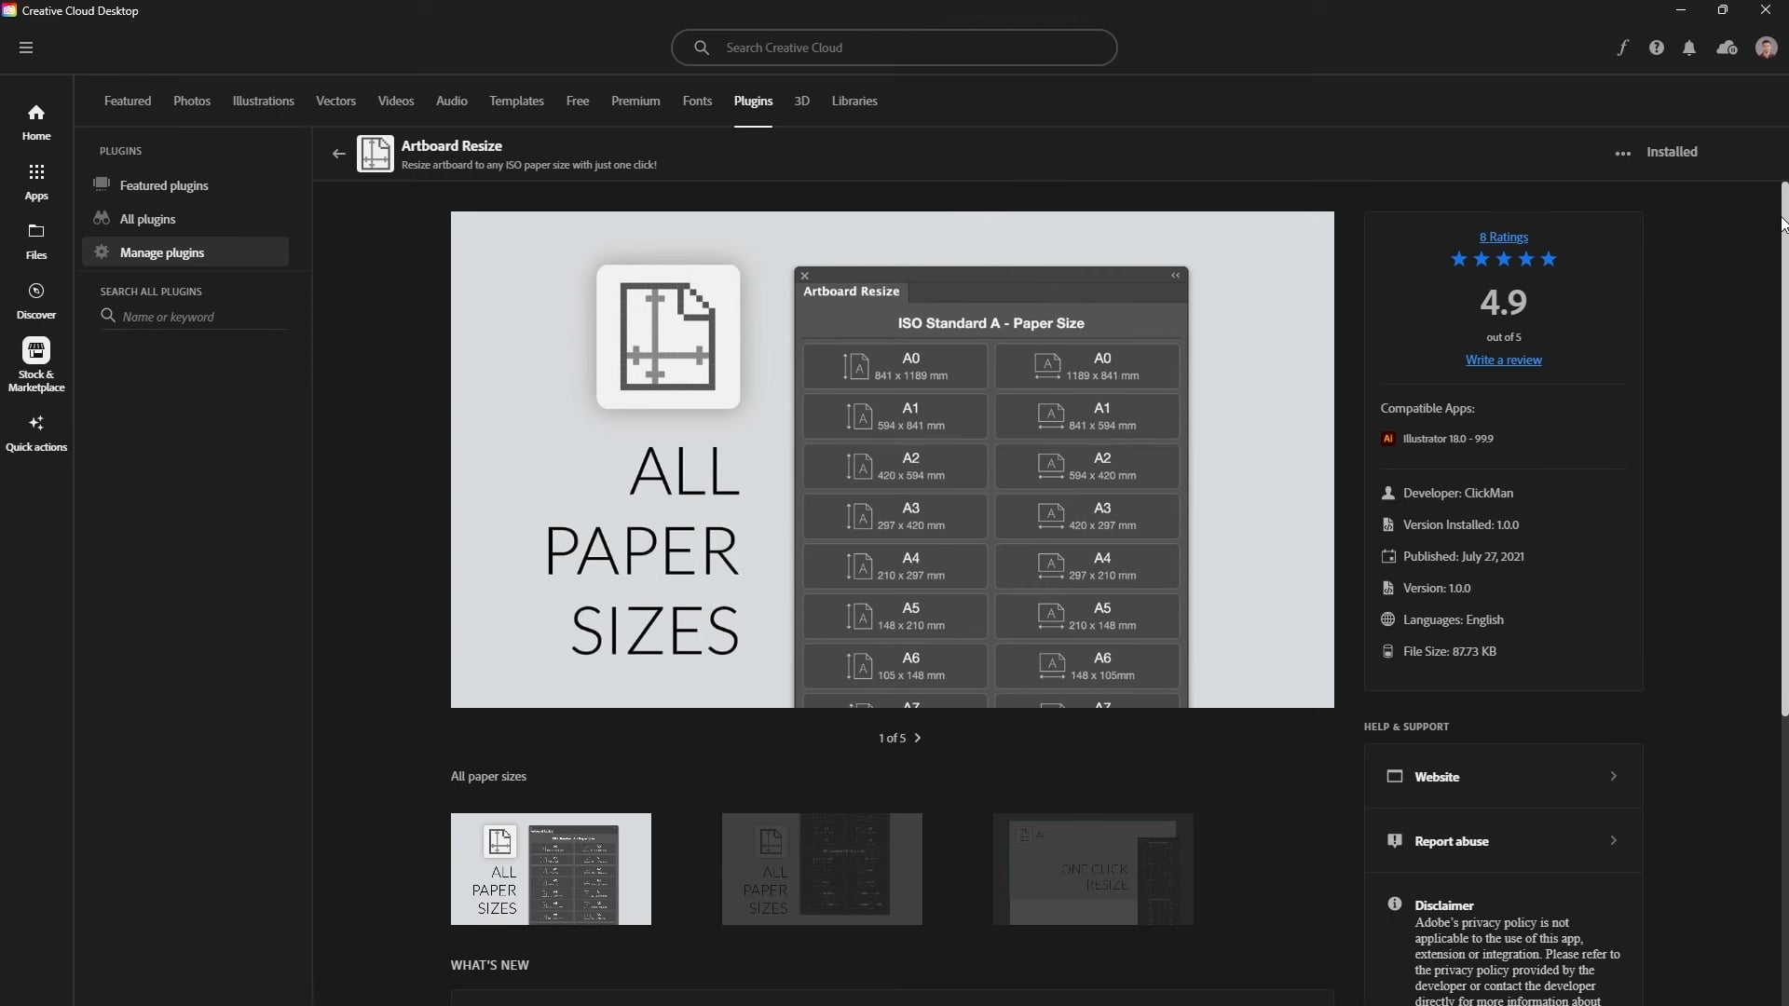Open the Apps panel from the sidebar
Screen dimensions: 1789x1006
pos(35,182)
